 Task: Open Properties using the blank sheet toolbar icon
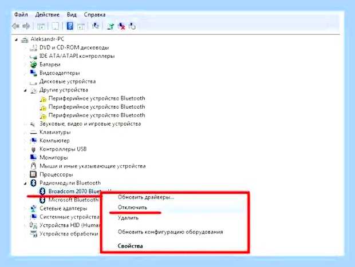[x=55, y=26]
